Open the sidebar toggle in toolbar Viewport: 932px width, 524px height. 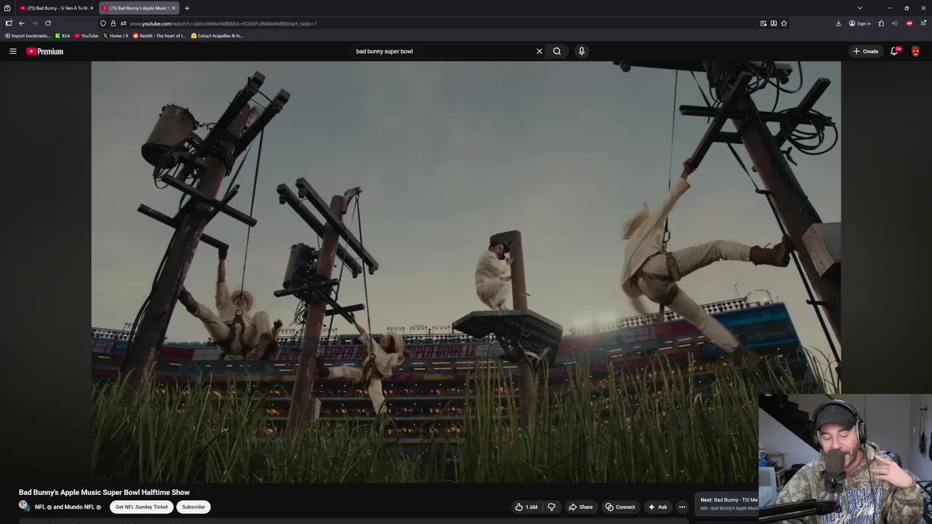9,23
